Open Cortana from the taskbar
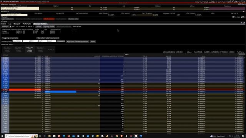This screenshot has height=138, width=246. [40, 136]
